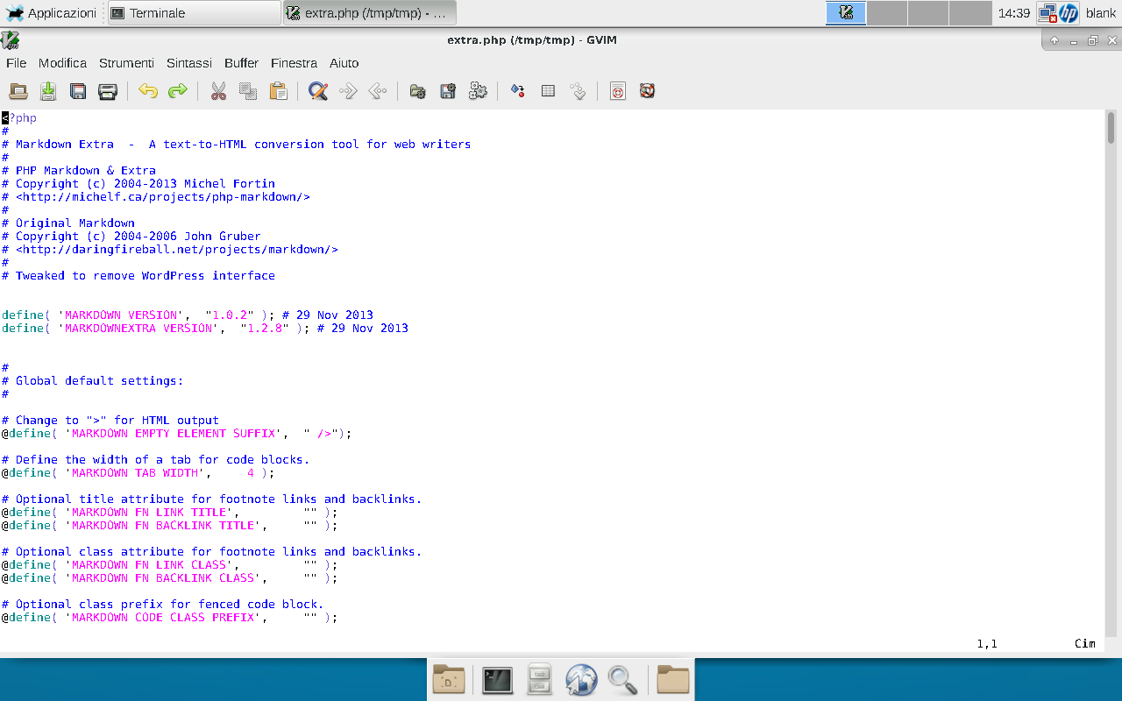Click the michelf.ca URL comment line

pyautogui.click(x=156, y=197)
